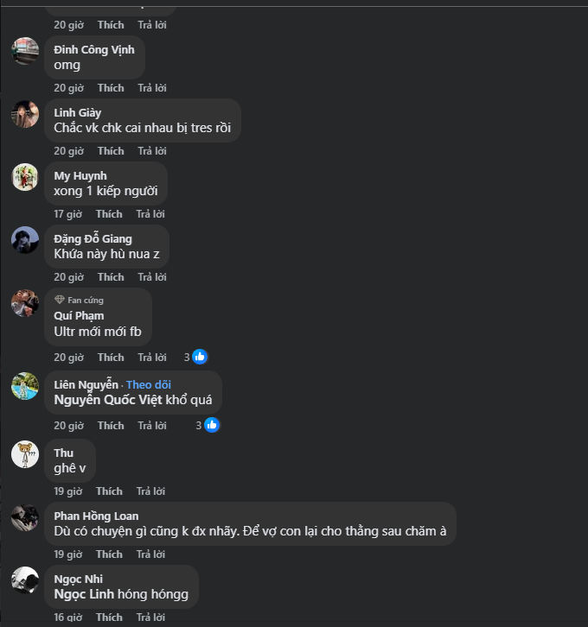588x627 pixels.
Task: Click the Fan cứng diamond badge icon
Action: (x=60, y=300)
